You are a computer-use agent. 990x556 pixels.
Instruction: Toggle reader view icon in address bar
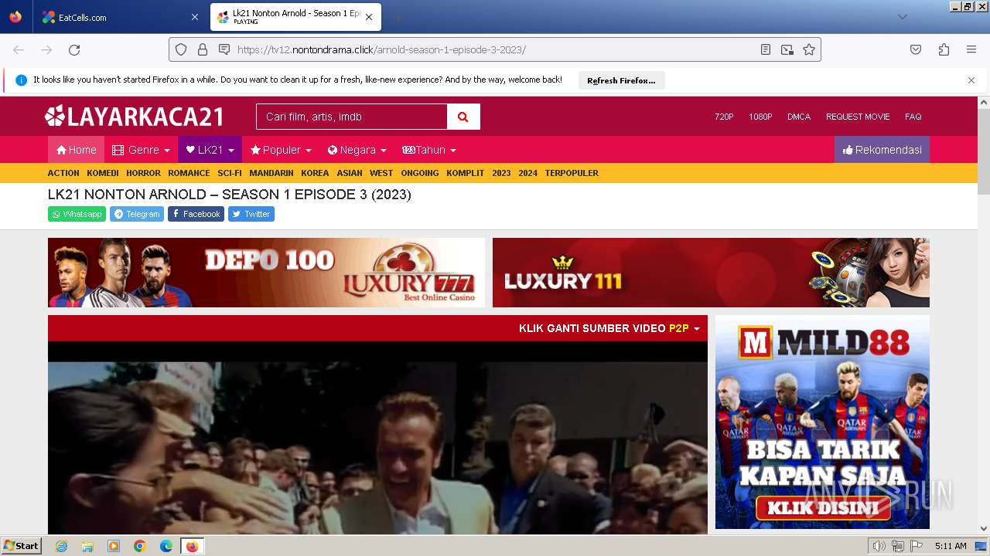coord(766,49)
